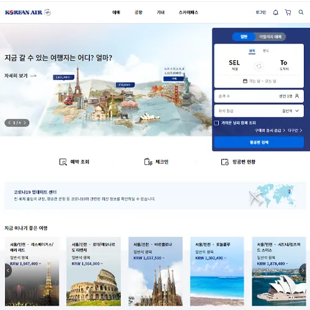Open the 호놀룰루 destination card
Screen dimensions: 310x310
tap(217, 272)
